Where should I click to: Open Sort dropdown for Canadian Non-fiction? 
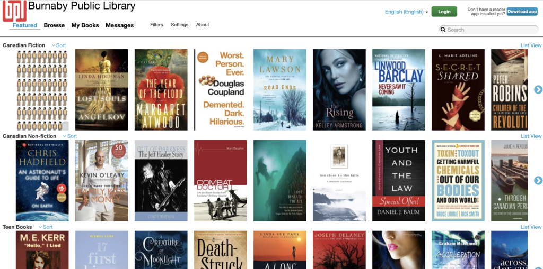pos(69,136)
